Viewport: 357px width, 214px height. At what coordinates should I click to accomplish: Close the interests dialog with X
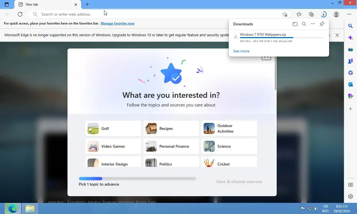pos(266,57)
